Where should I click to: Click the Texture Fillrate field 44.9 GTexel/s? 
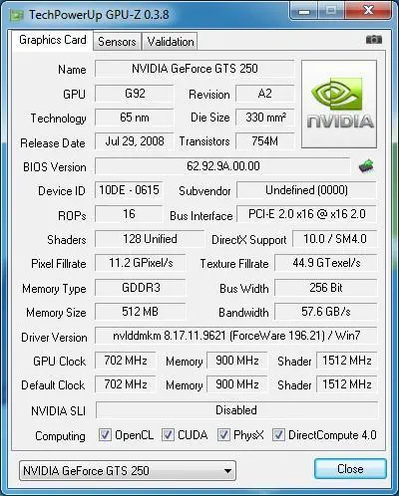click(326, 263)
